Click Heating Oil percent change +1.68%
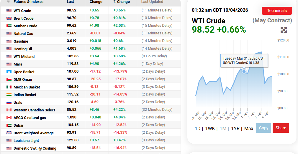Screen dimensions: 298x154 (x=119, y=48)
